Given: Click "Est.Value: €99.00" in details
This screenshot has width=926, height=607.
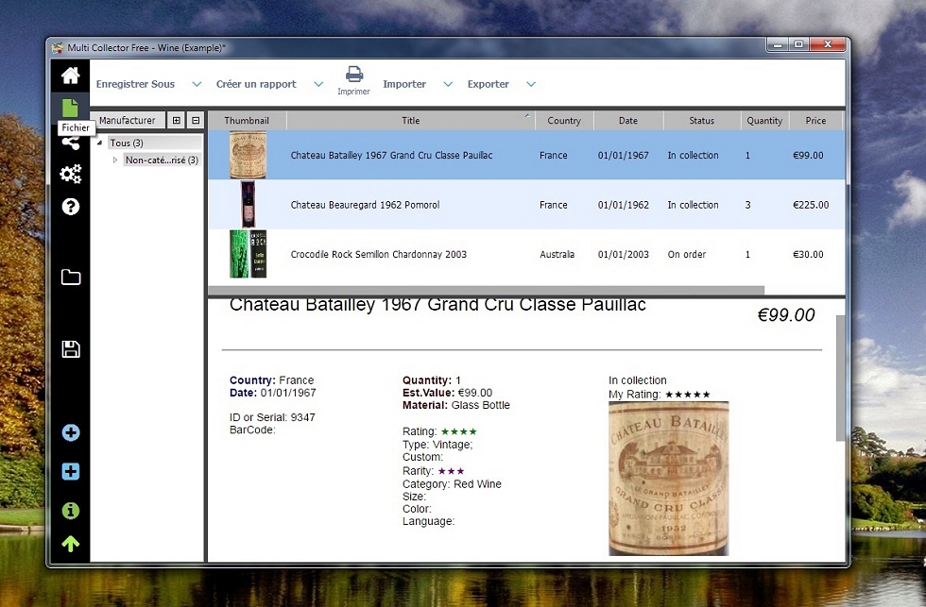Looking at the screenshot, I should pos(447,393).
